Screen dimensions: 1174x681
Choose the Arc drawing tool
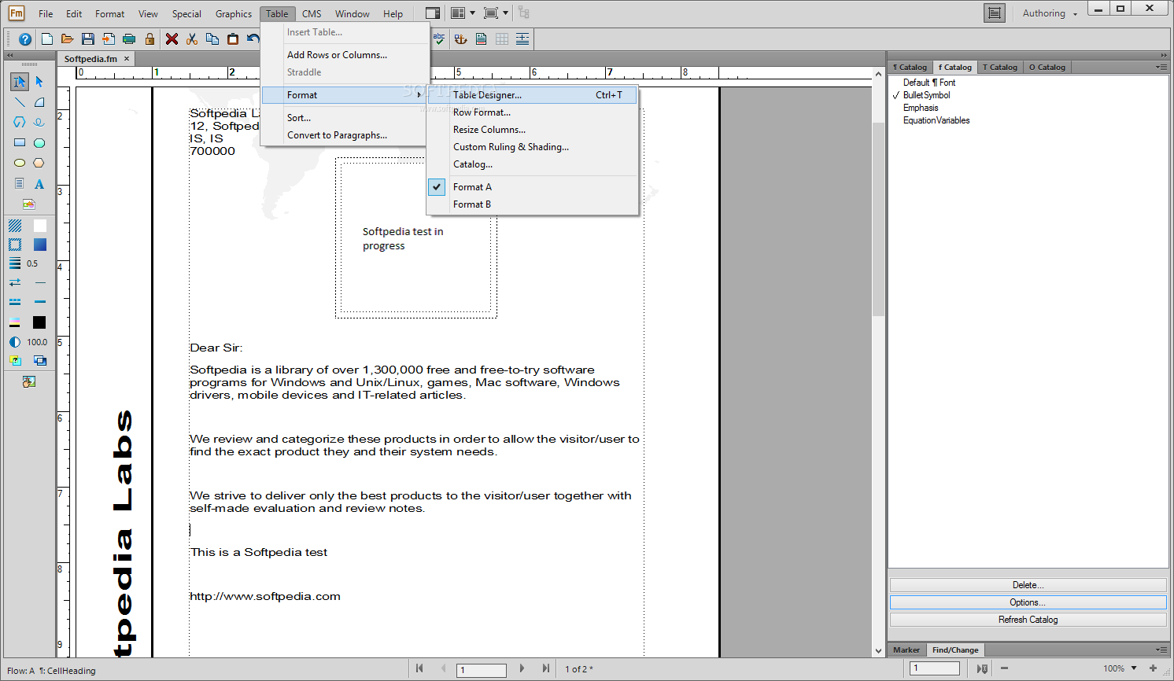[39, 102]
